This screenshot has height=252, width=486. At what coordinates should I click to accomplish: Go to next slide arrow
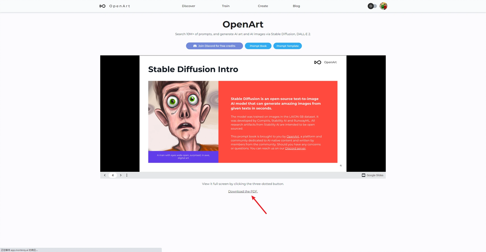(121, 175)
